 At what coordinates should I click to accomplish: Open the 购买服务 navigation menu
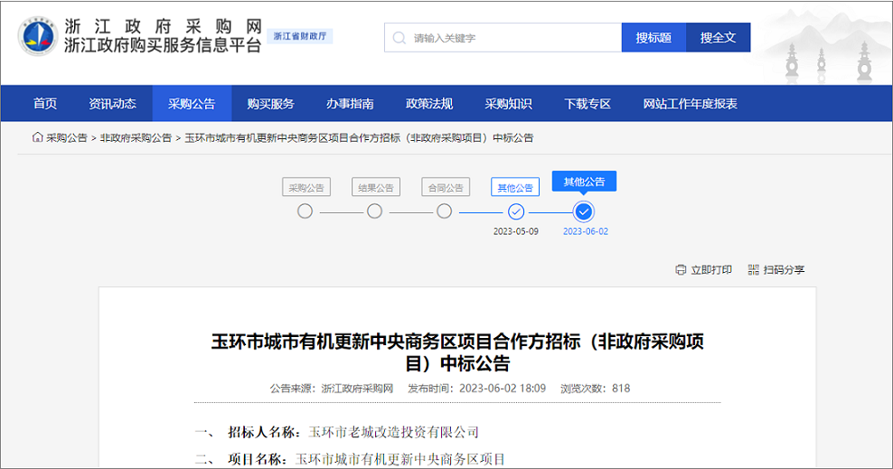coord(270,104)
